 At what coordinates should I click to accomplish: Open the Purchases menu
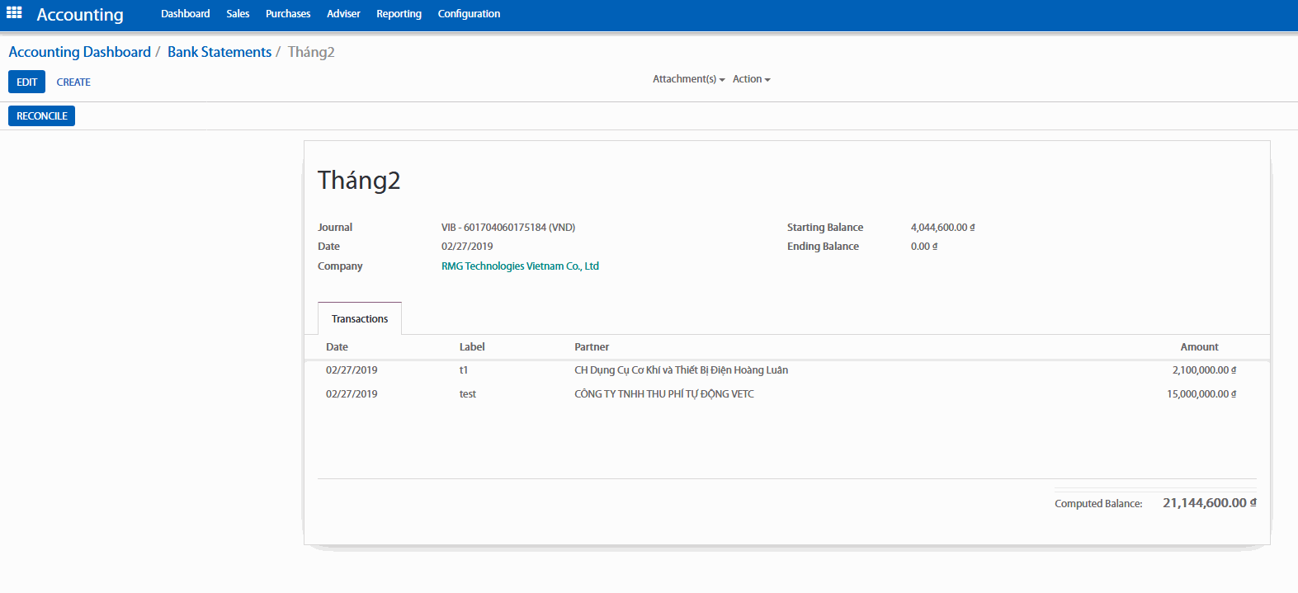pyautogui.click(x=288, y=14)
